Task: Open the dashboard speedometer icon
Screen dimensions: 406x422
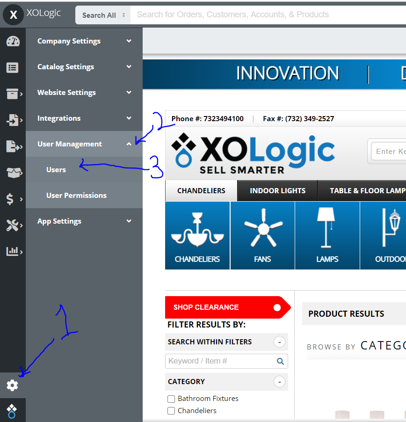Action: click(x=13, y=41)
